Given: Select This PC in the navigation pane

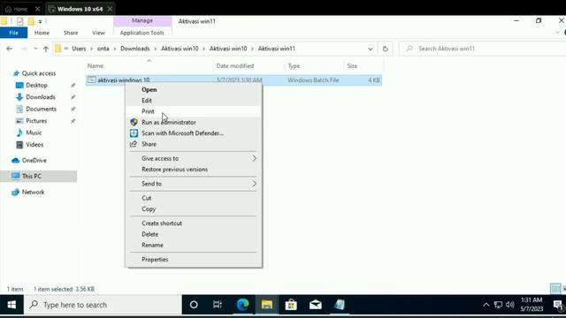Looking at the screenshot, I should pos(32,177).
